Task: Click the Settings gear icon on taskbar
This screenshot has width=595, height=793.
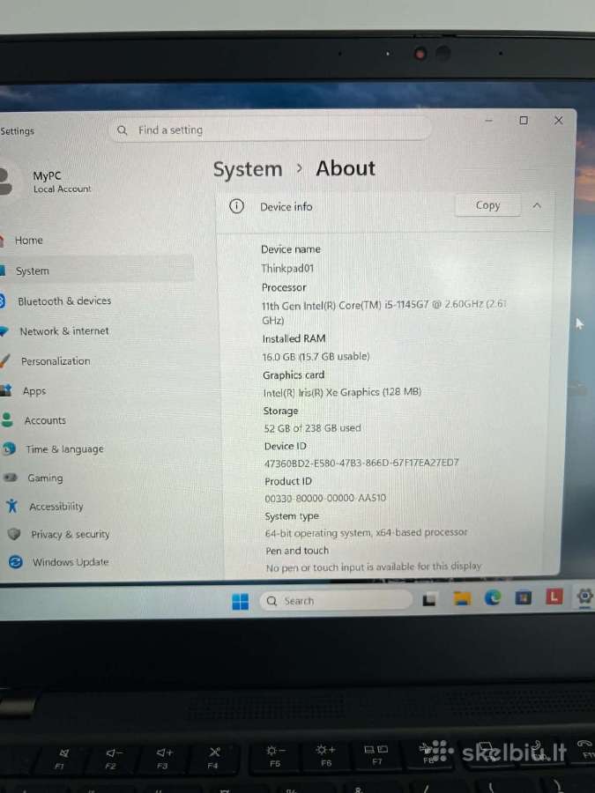Action: (585, 597)
